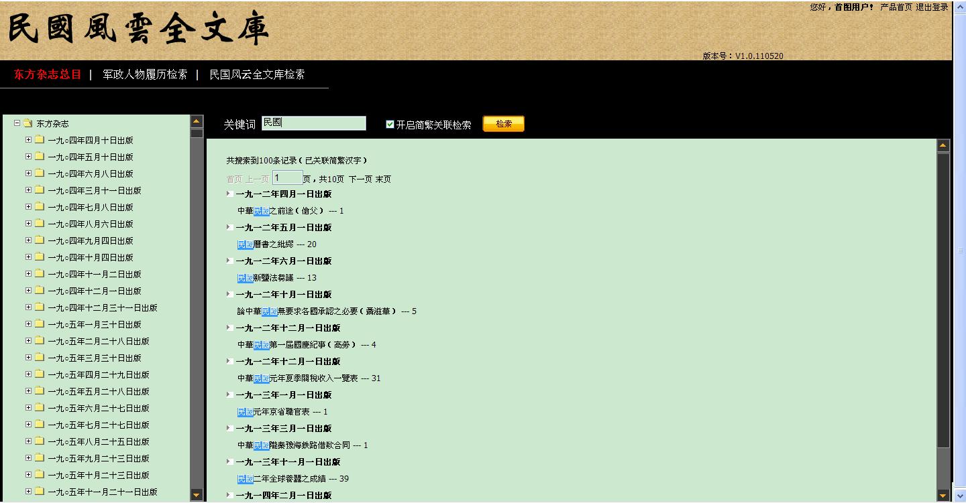966x503 pixels.
Task: Expand the 一九○四年十二月三十一日出版 node
Action: pyautogui.click(x=29, y=307)
